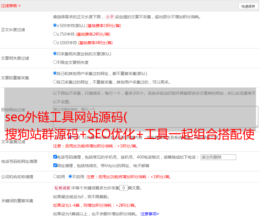Click the 留空则删除 replacement phone field

click(x=218, y=157)
